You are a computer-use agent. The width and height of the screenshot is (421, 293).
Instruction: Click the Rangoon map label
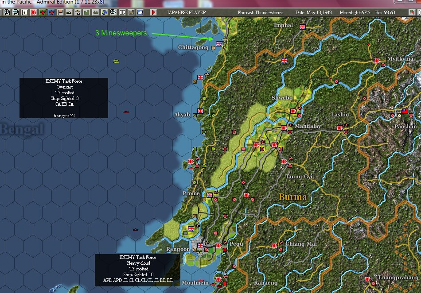pos(178,249)
